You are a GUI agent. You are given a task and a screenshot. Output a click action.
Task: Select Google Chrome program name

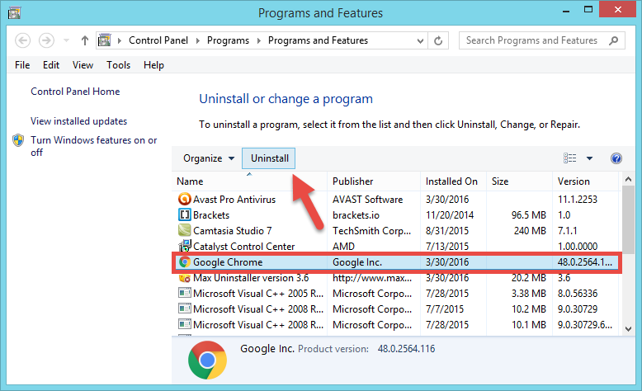pos(228,262)
